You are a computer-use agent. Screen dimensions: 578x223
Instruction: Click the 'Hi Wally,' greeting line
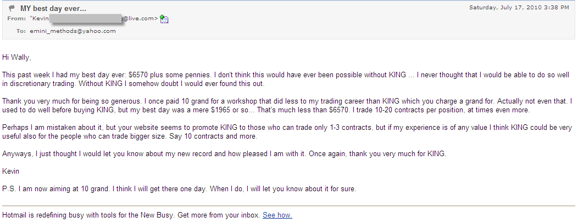point(16,57)
